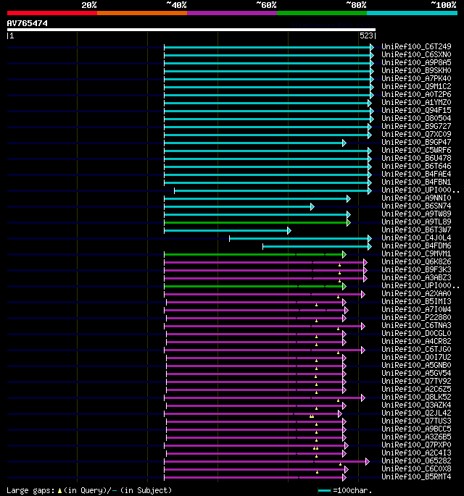Select the UniRef100_C4J0L4 label
The image size is (464, 496).
click(416, 238)
